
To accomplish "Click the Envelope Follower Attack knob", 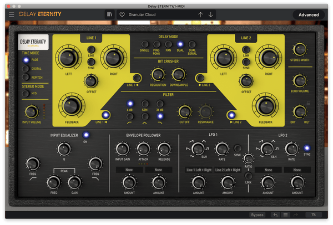I will pyautogui.click(x=143, y=149).
